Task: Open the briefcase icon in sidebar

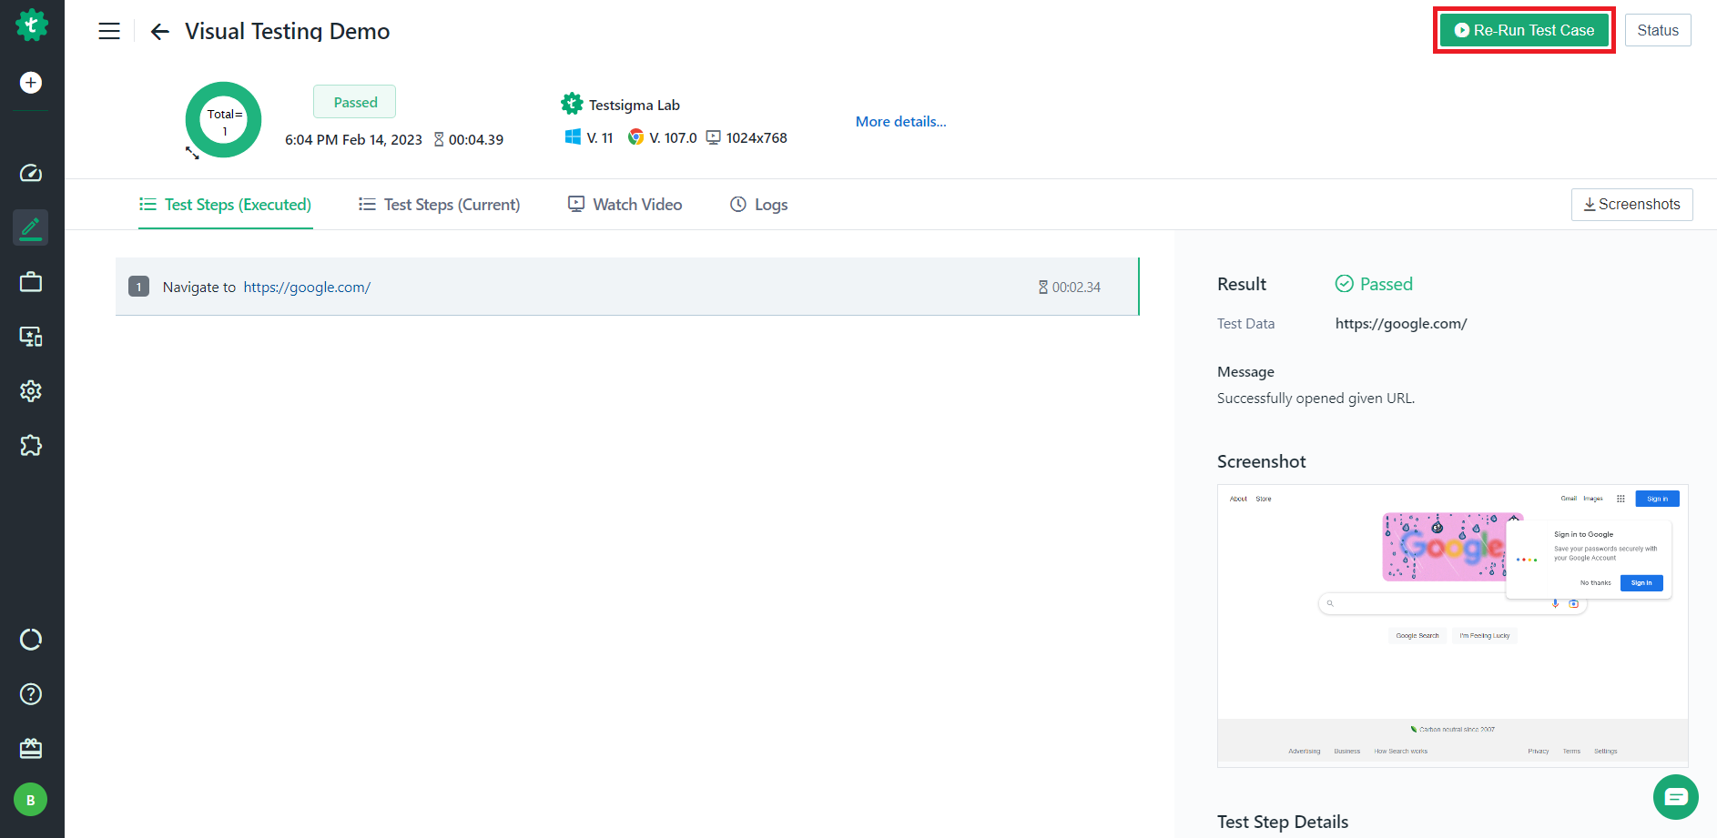Action: pyautogui.click(x=31, y=282)
